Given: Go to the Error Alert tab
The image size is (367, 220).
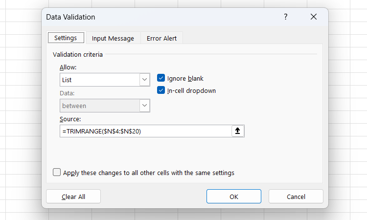Looking at the screenshot, I should coord(161,39).
